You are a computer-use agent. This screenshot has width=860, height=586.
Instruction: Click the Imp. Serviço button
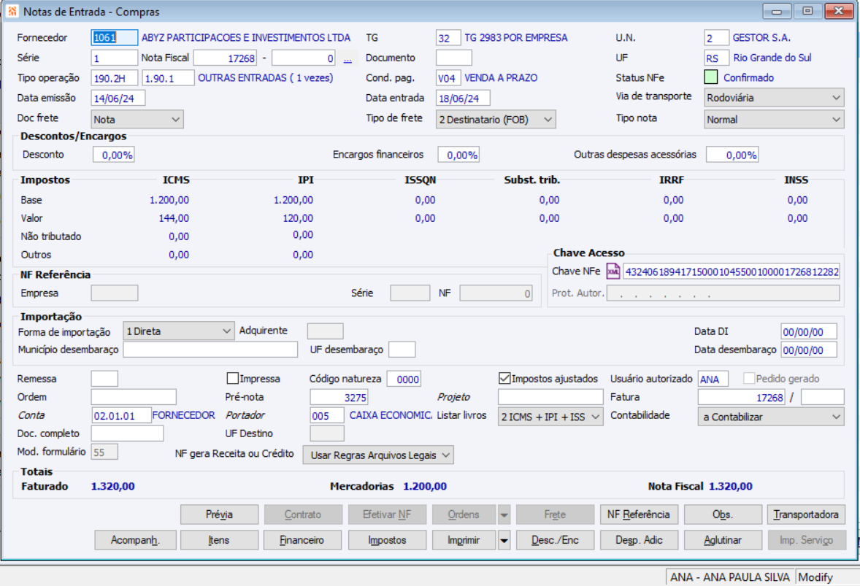tap(806, 541)
